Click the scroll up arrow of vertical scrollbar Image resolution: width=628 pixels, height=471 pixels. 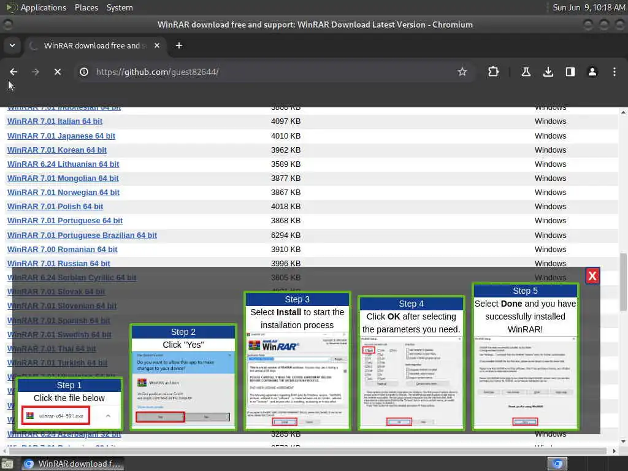[623, 113]
